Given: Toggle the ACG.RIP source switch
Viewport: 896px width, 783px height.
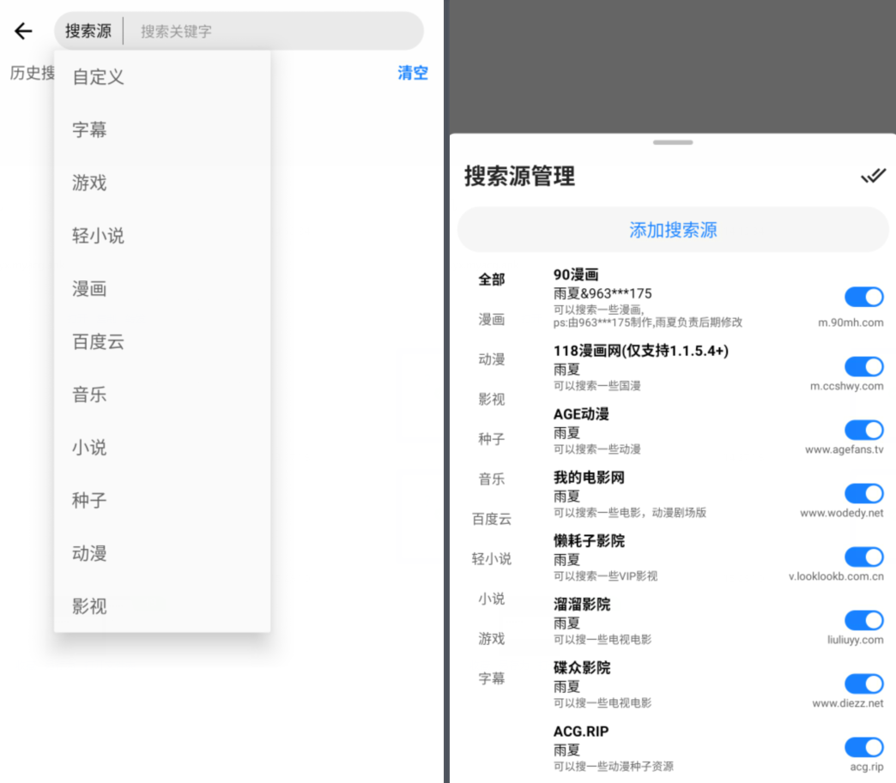Looking at the screenshot, I should [863, 747].
